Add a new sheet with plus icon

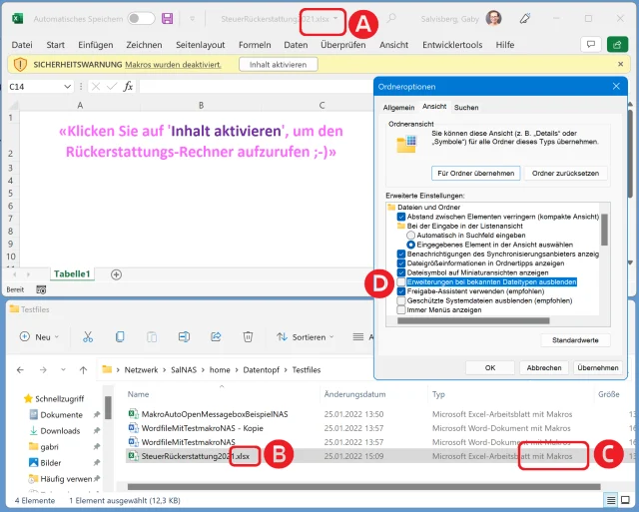(116, 273)
